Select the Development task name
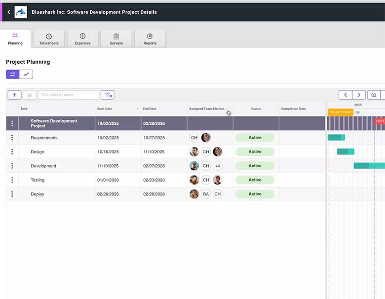The width and height of the screenshot is (385, 299). point(43,166)
